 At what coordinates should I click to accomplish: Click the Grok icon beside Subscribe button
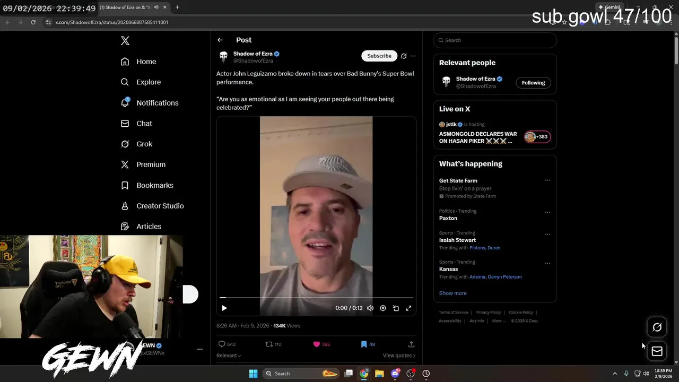pos(404,56)
